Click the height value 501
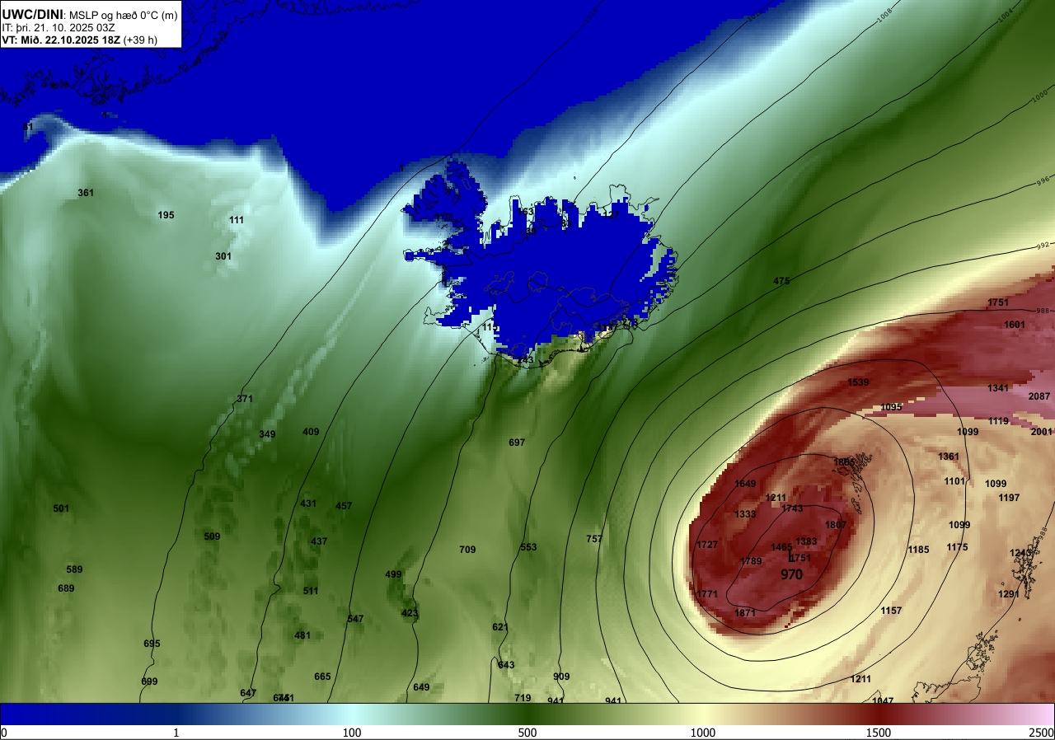 pos(61,508)
